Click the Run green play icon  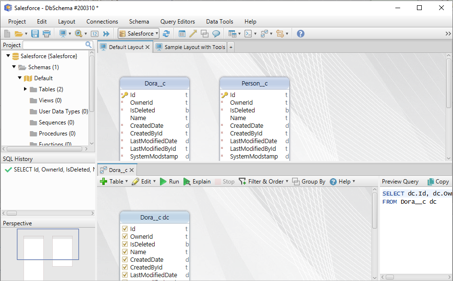[x=163, y=182]
